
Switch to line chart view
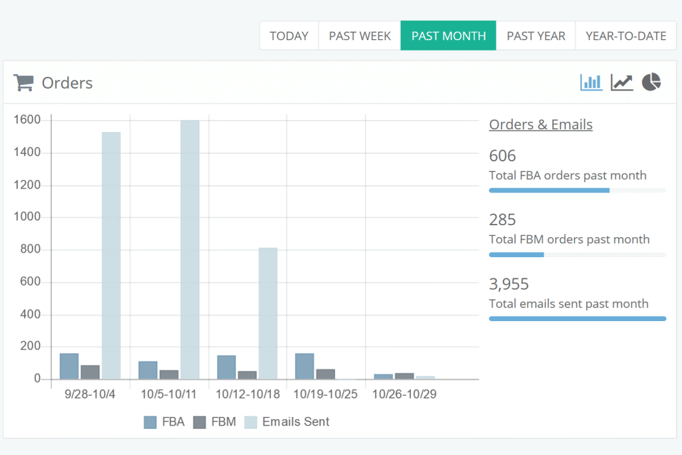point(621,82)
